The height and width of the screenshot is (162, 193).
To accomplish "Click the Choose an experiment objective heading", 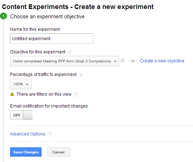I will [x=47, y=16].
